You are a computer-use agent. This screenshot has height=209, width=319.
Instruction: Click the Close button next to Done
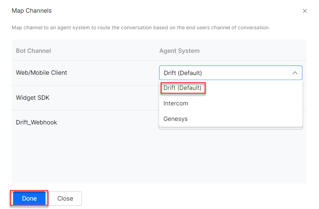[65, 198]
